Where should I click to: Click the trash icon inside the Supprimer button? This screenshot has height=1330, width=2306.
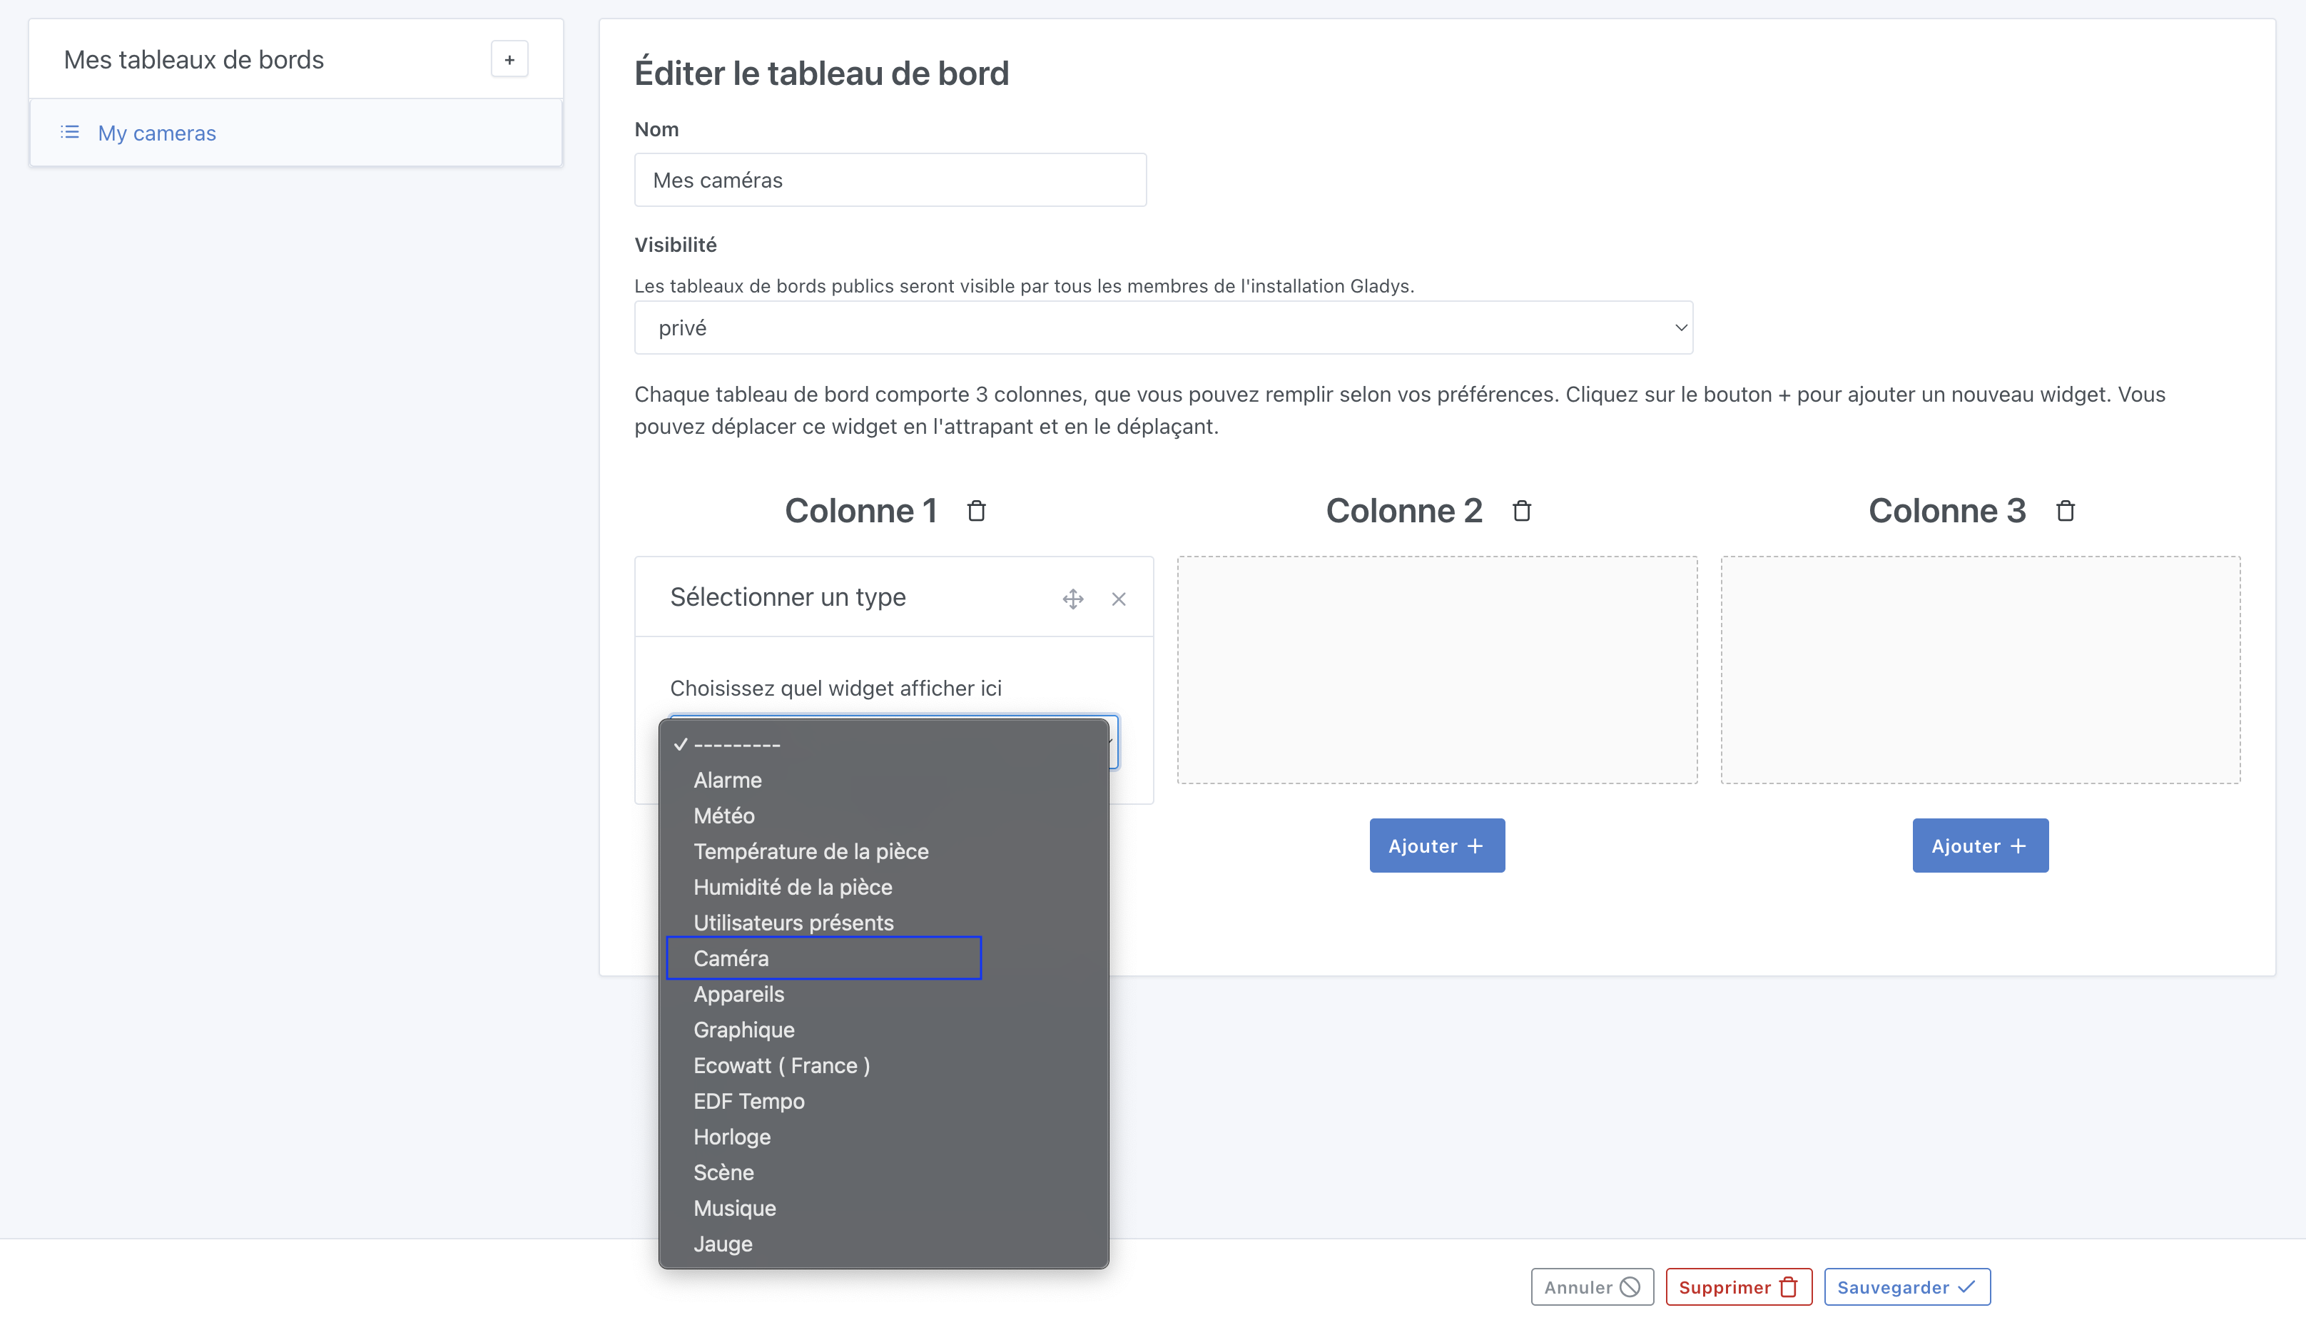click(x=1788, y=1286)
